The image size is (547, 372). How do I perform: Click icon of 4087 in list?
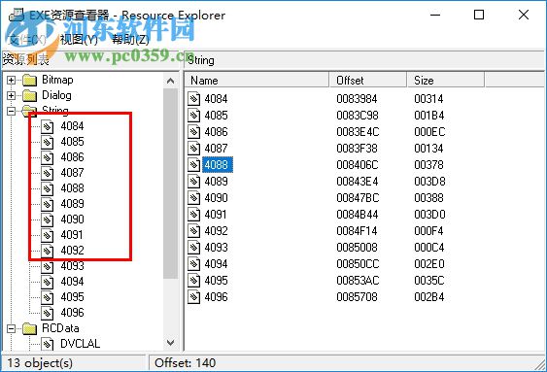(194, 149)
